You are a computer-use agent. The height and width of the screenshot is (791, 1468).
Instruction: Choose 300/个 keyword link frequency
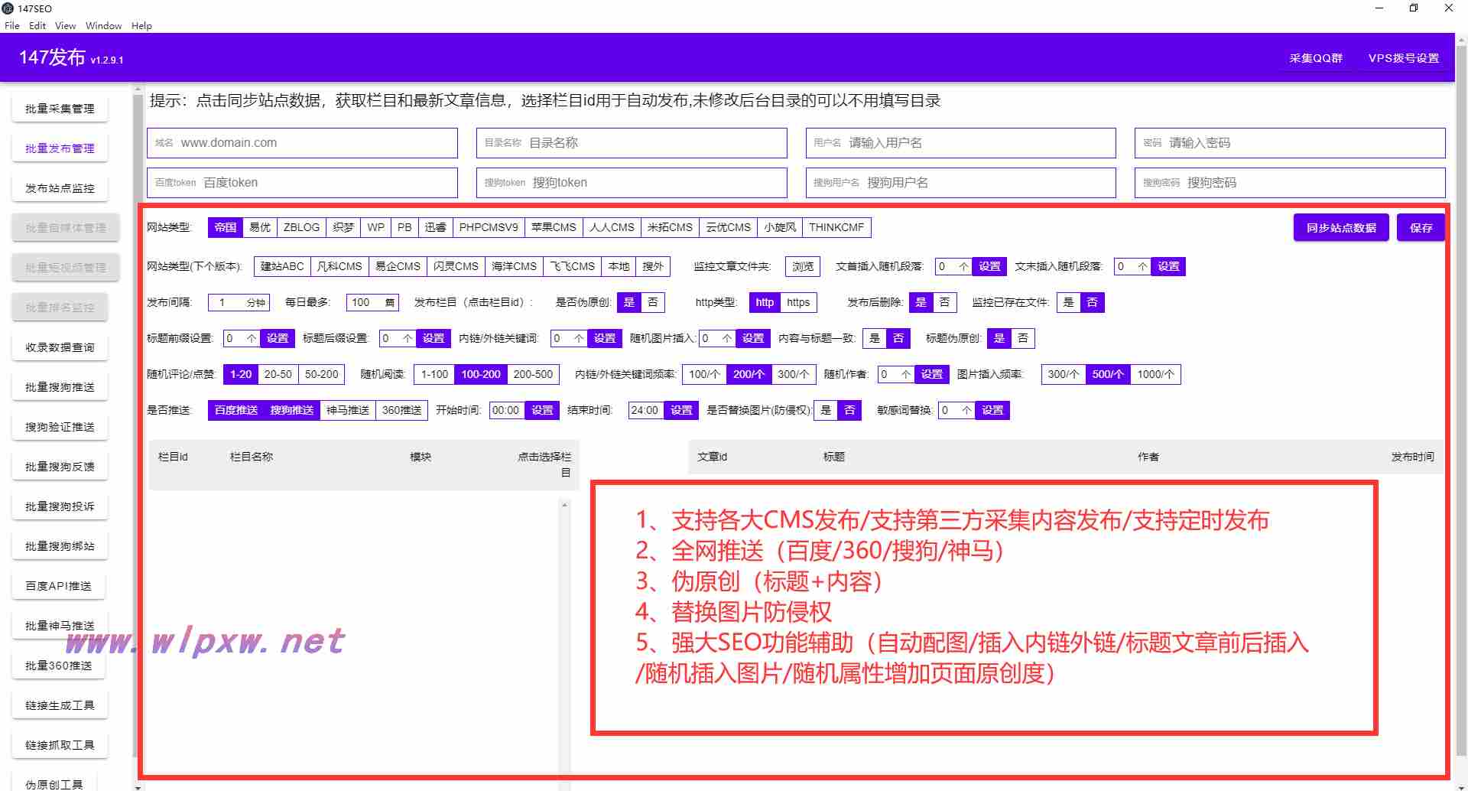coord(793,374)
